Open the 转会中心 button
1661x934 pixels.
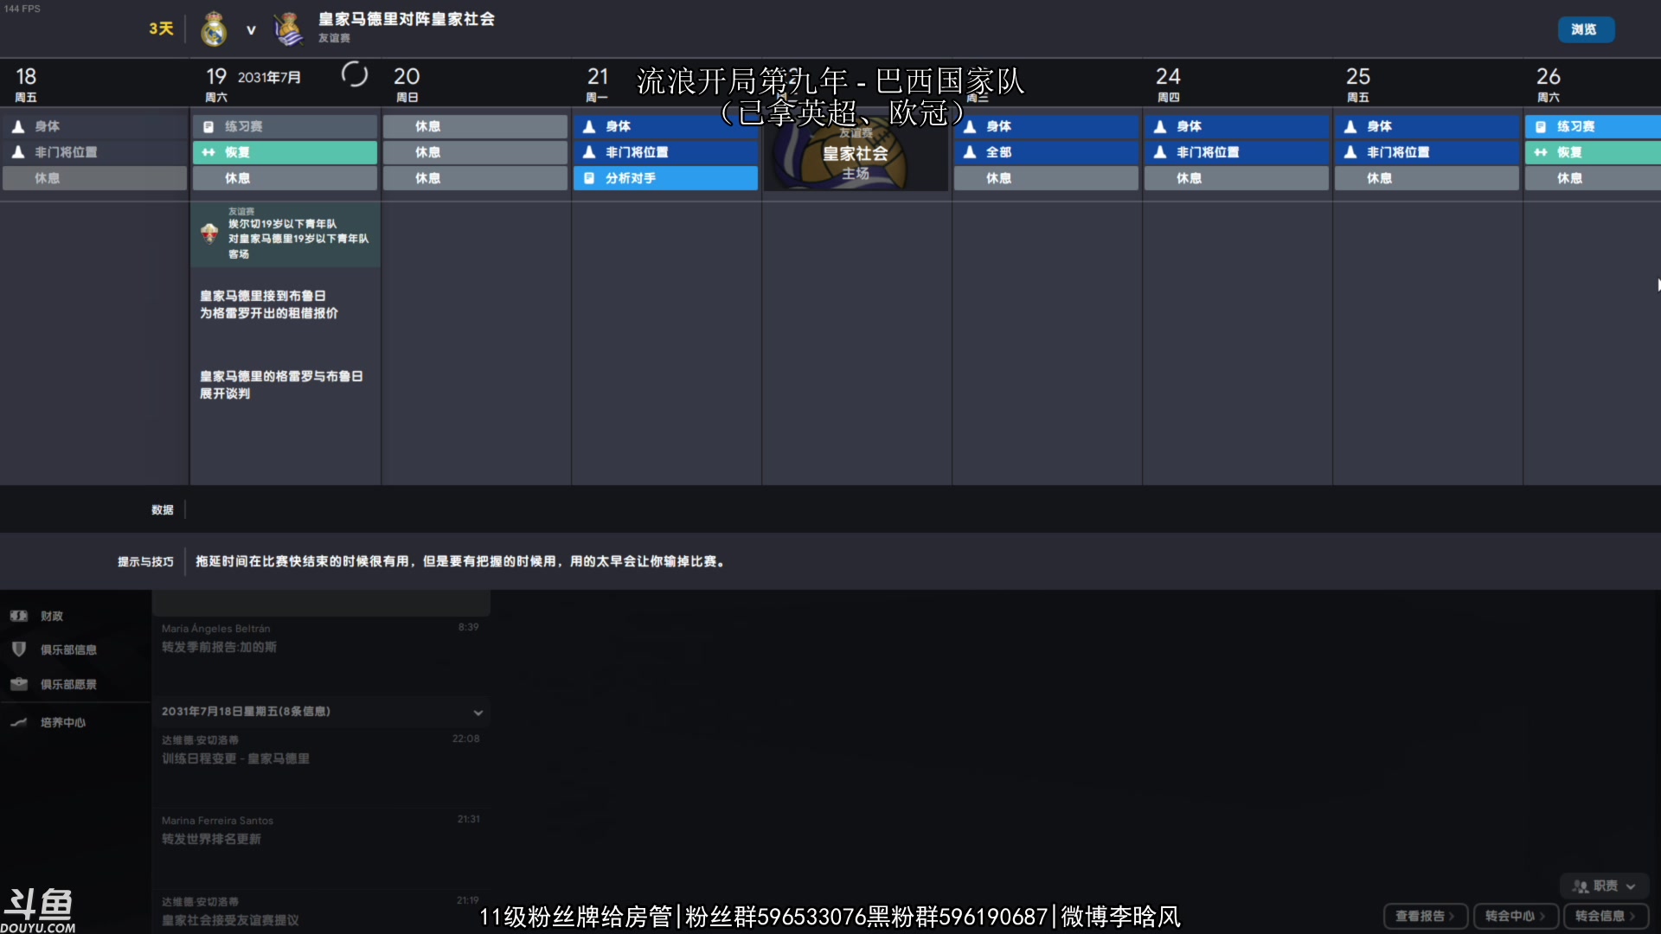(1516, 916)
